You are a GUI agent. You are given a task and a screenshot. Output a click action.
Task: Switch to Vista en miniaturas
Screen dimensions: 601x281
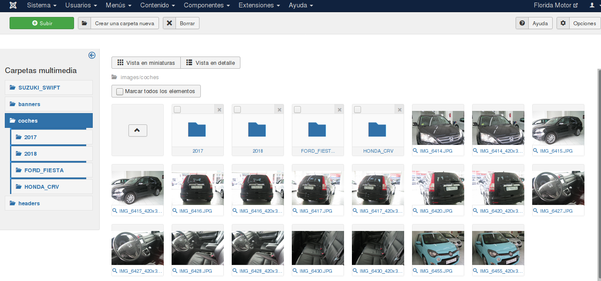coord(146,63)
